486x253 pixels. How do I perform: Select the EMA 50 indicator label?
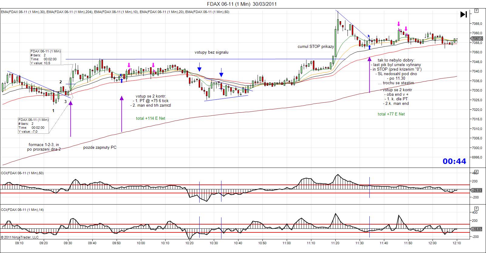click(207, 12)
